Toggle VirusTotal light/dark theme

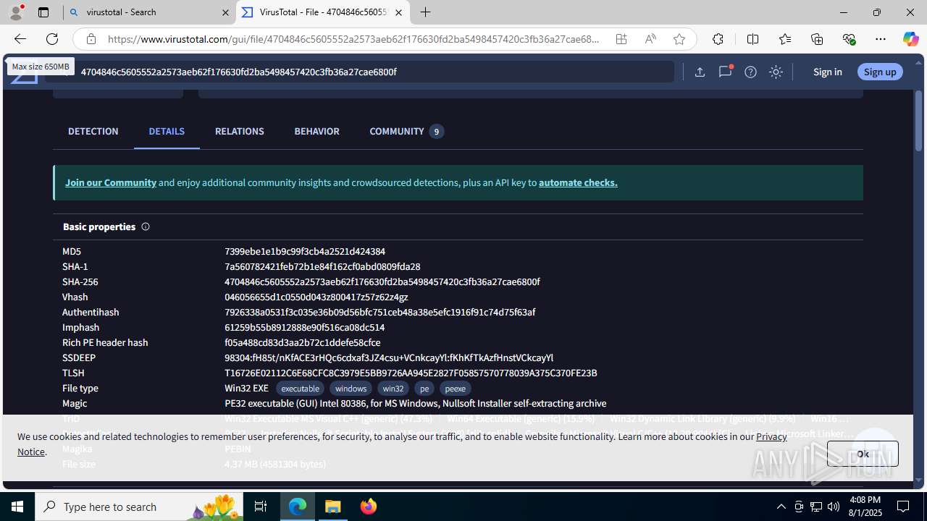coord(776,72)
